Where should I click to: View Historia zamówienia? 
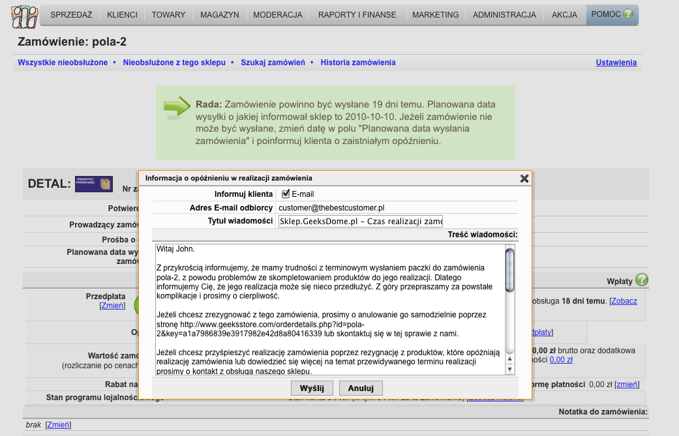358,63
